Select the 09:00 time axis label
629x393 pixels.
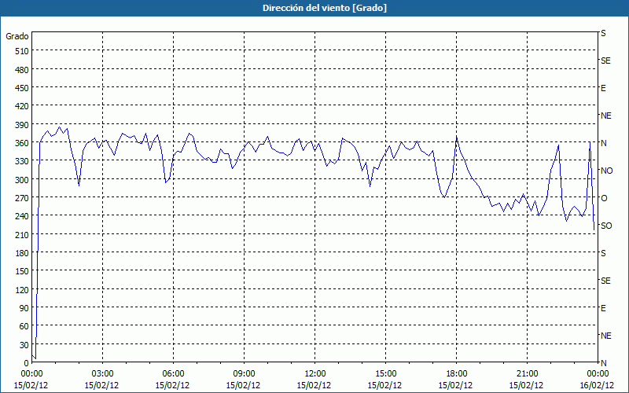[x=244, y=374]
